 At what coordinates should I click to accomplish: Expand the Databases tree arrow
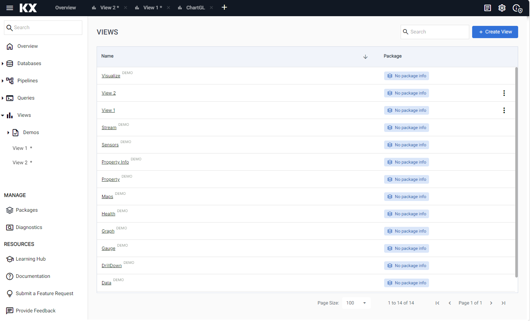(x=3, y=64)
